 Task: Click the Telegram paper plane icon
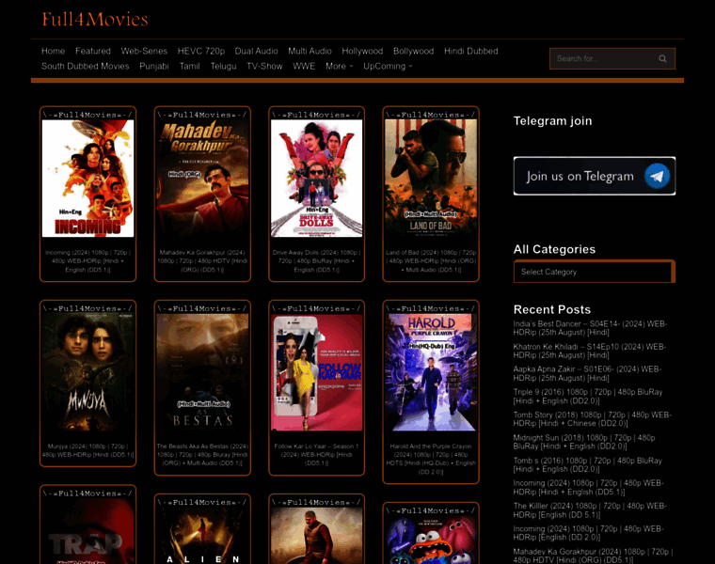click(x=657, y=176)
